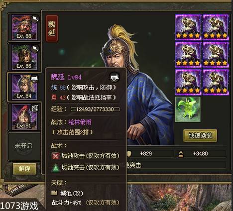Viewport: 233px width, 211px height.
Task: Click the 解雇 dismiss button
Action: pos(24,169)
